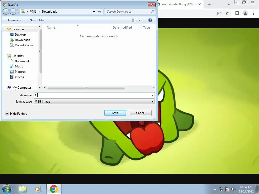Sort by the Name column header
The image size is (259, 194).
[51, 27]
